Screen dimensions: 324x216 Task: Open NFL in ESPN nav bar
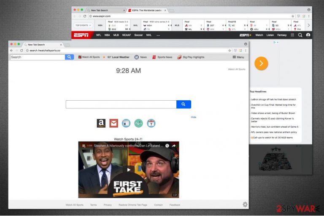(99, 35)
